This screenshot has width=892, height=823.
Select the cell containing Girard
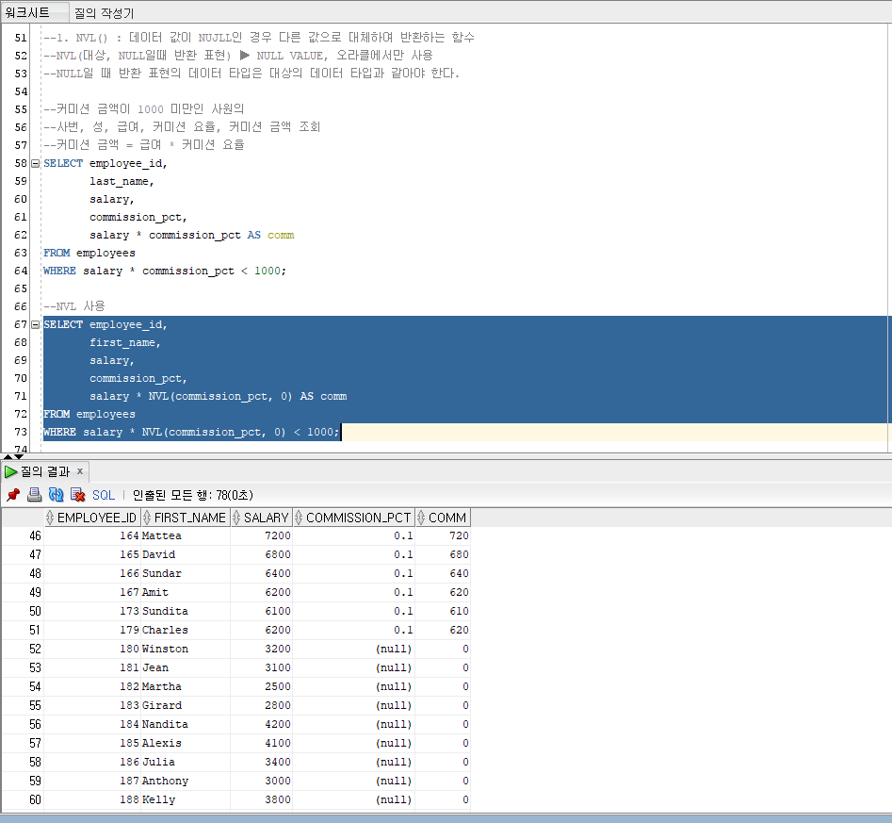(x=185, y=705)
